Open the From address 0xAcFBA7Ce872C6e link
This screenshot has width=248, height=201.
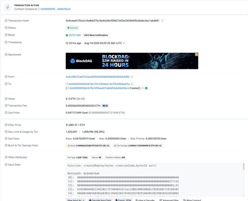pos(98,77)
